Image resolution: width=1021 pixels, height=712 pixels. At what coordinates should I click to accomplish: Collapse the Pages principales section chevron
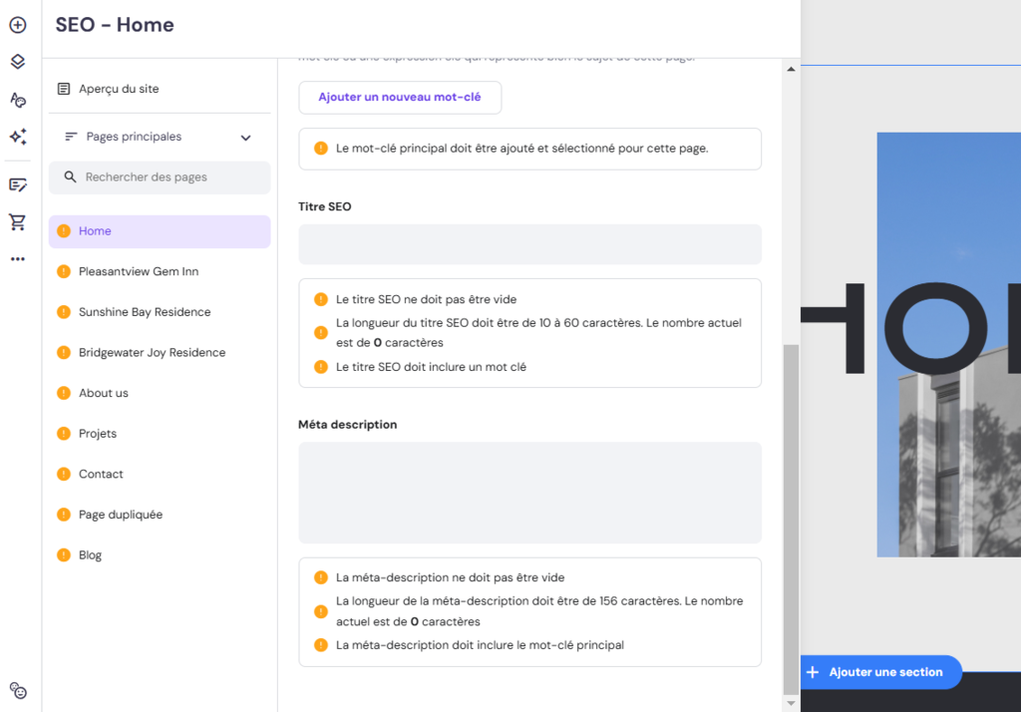point(245,137)
